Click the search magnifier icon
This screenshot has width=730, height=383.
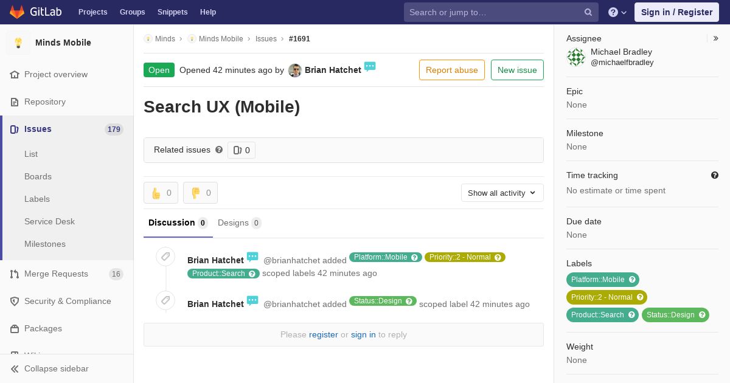coord(588,12)
